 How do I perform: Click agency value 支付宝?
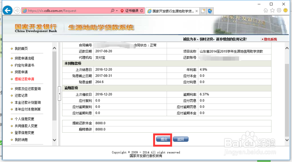(100, 58)
